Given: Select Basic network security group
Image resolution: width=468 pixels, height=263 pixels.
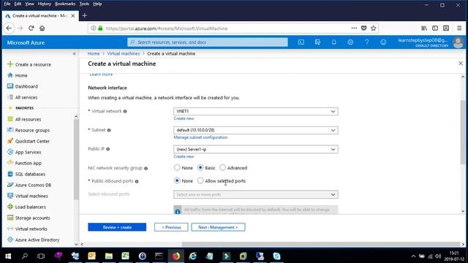Looking at the screenshot, I should coord(200,167).
